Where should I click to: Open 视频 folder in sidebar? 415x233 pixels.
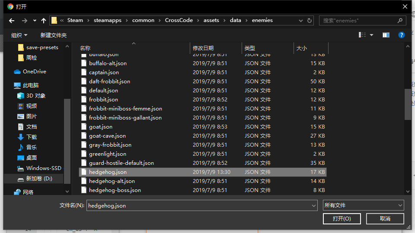click(x=27, y=106)
